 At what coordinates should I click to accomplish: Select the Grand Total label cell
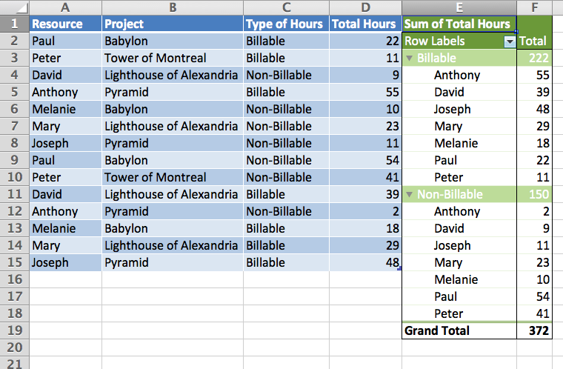point(459,330)
